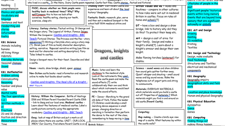
Task: Select 'Science – sound waves' heading
Action: [x=147, y=68]
